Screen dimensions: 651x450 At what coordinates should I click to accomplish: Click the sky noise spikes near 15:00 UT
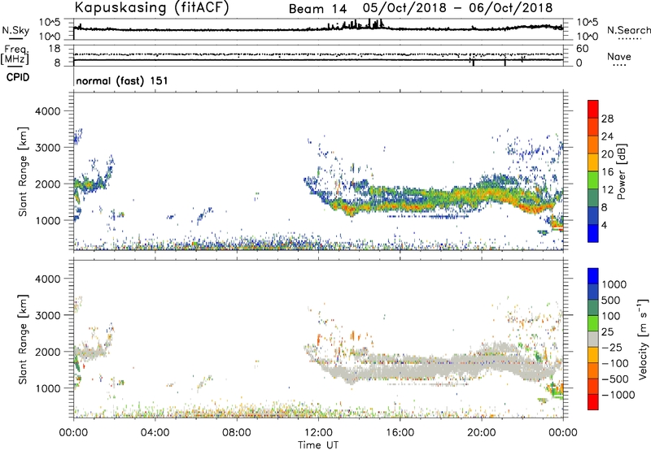[377, 24]
